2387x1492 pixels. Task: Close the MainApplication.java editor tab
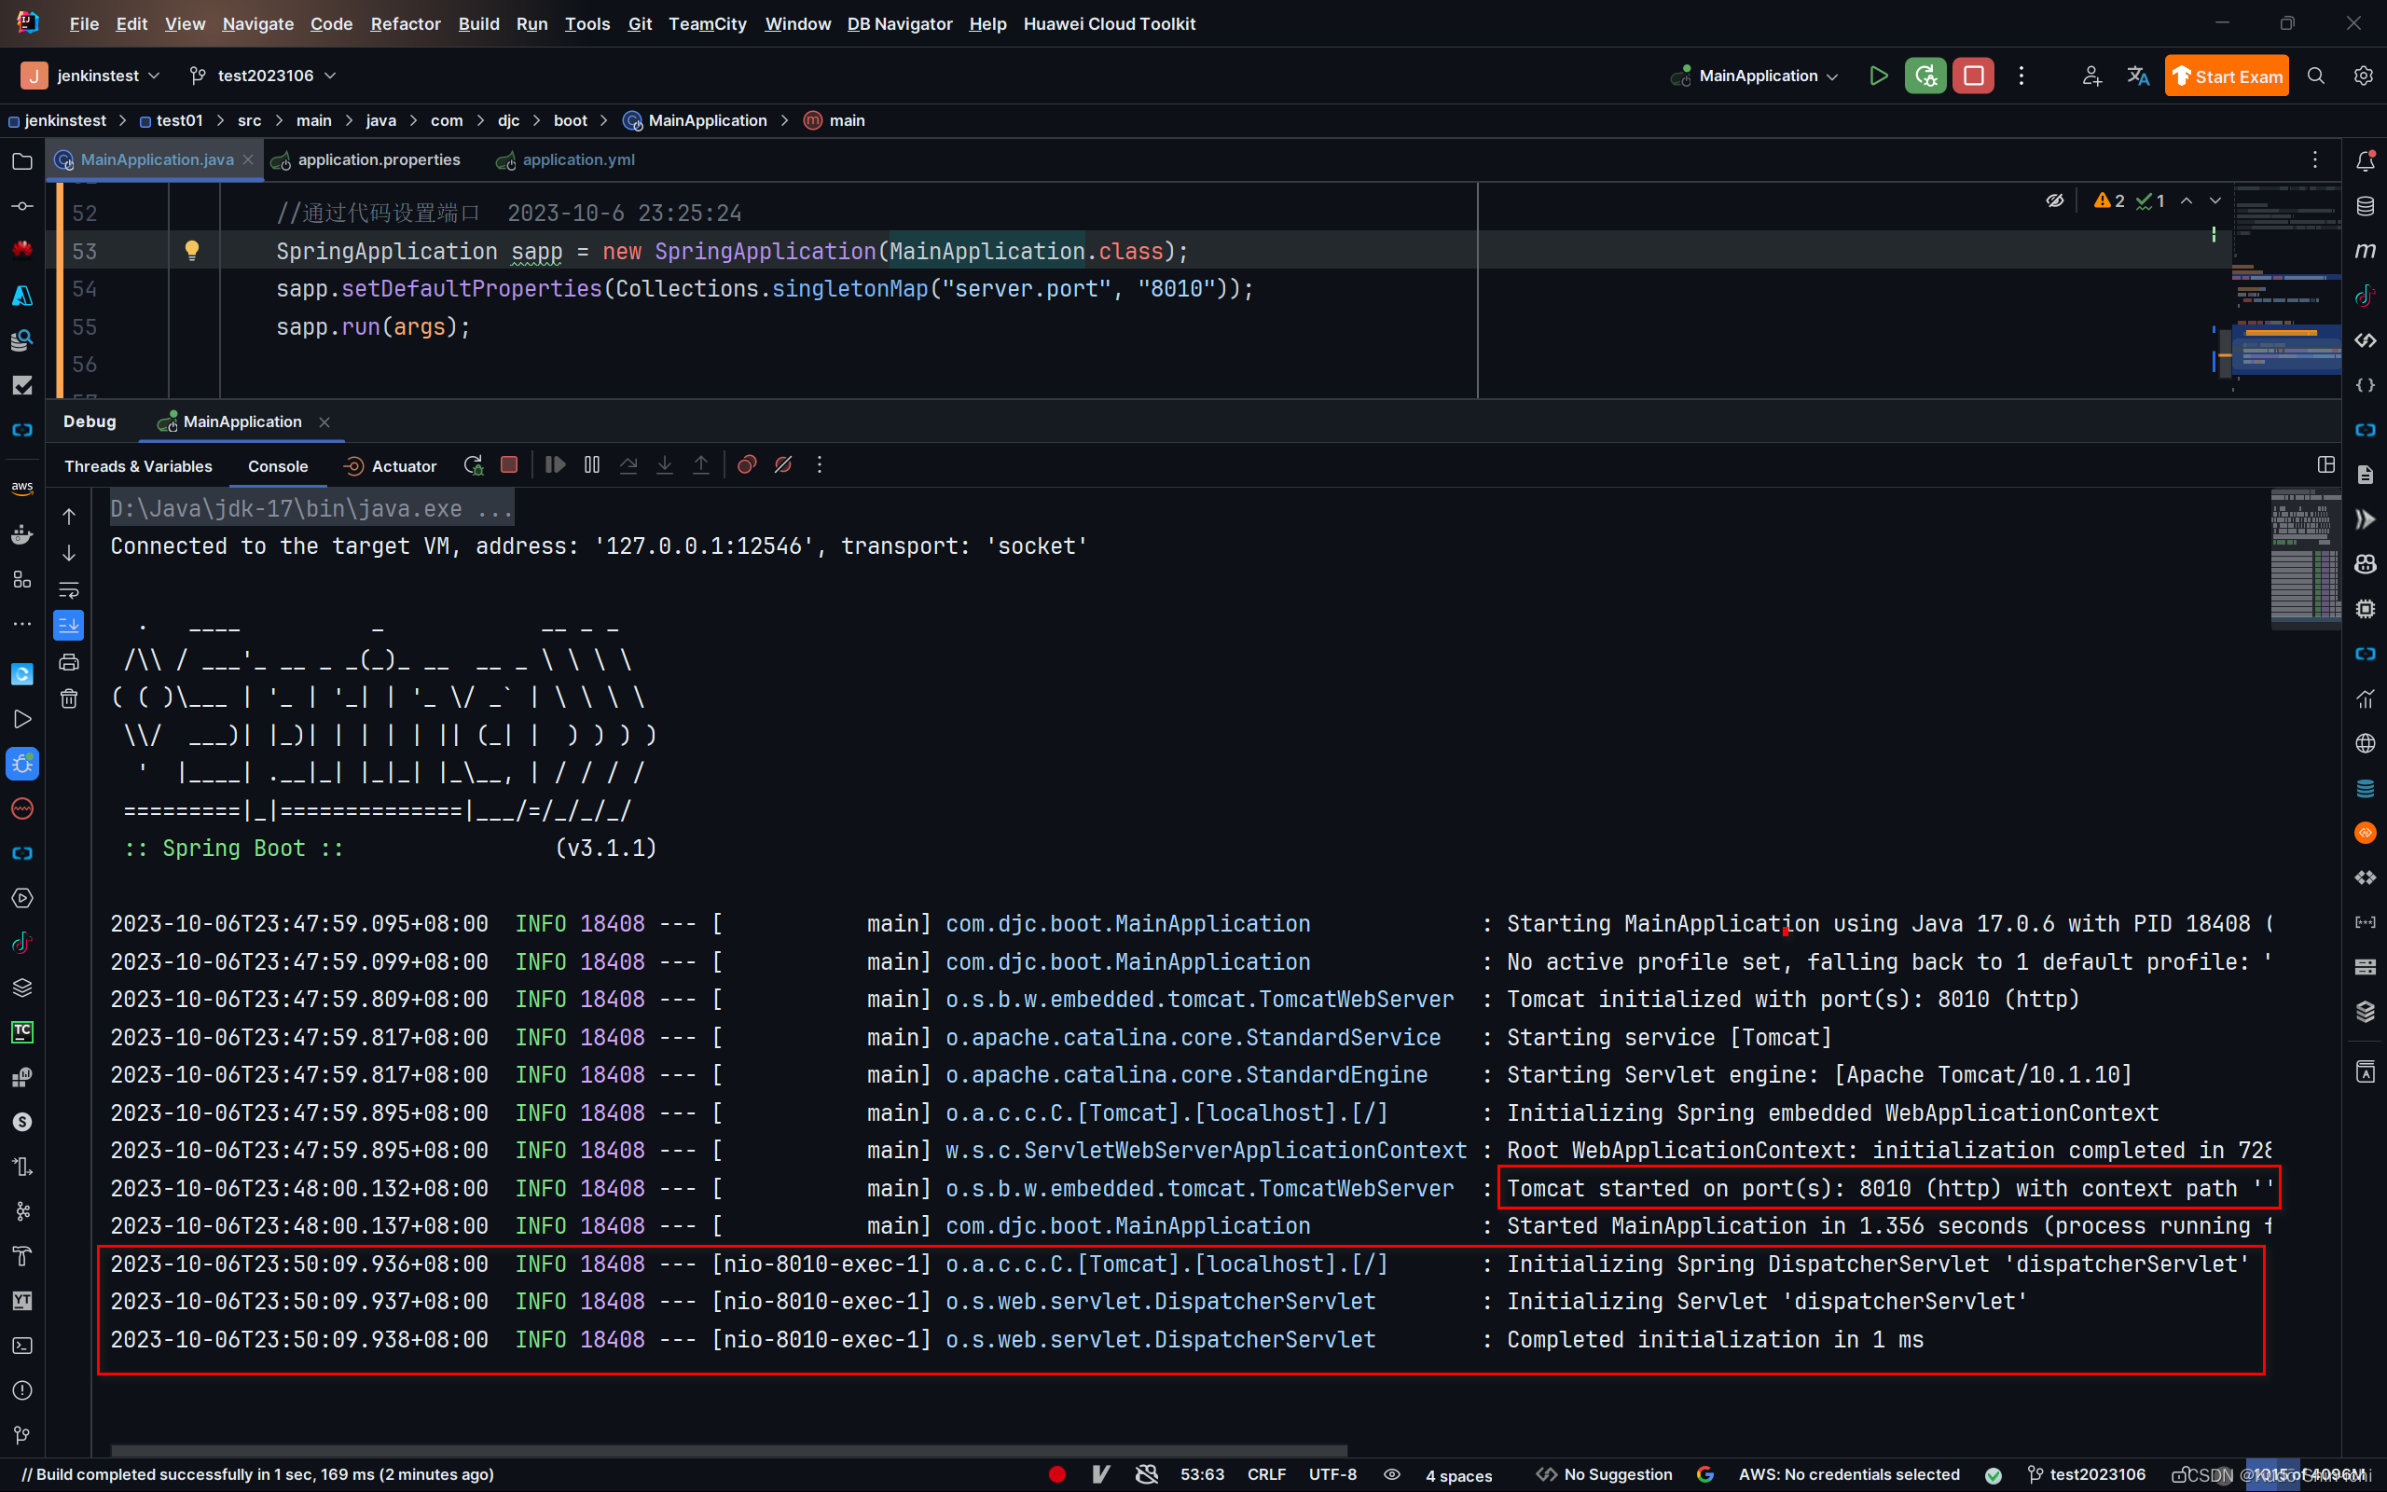click(x=248, y=159)
